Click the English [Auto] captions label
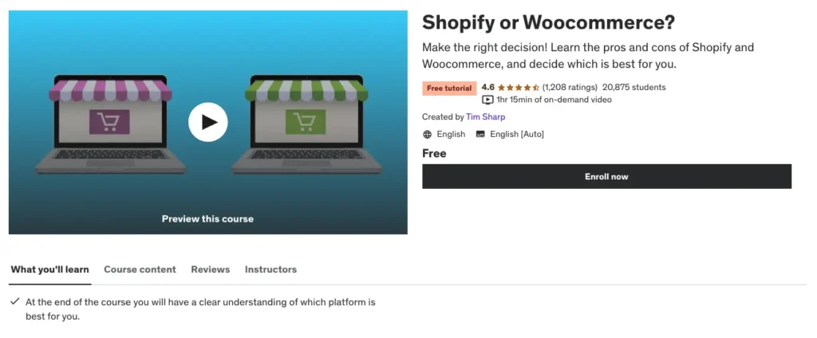 click(x=516, y=134)
